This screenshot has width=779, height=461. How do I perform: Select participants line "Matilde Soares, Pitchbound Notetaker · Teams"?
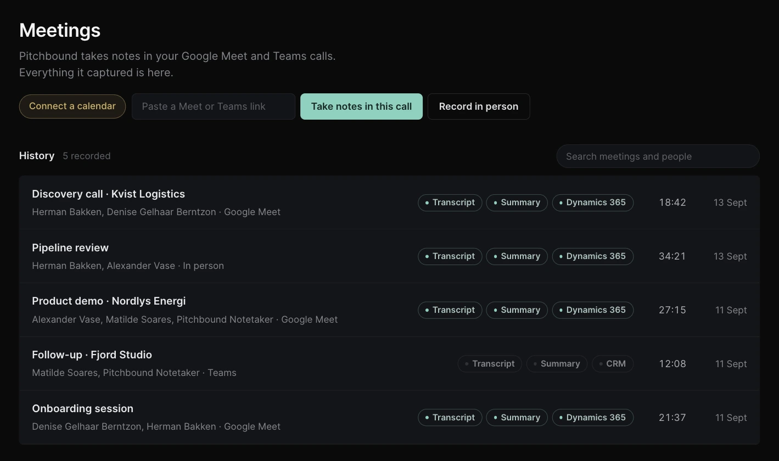134,373
